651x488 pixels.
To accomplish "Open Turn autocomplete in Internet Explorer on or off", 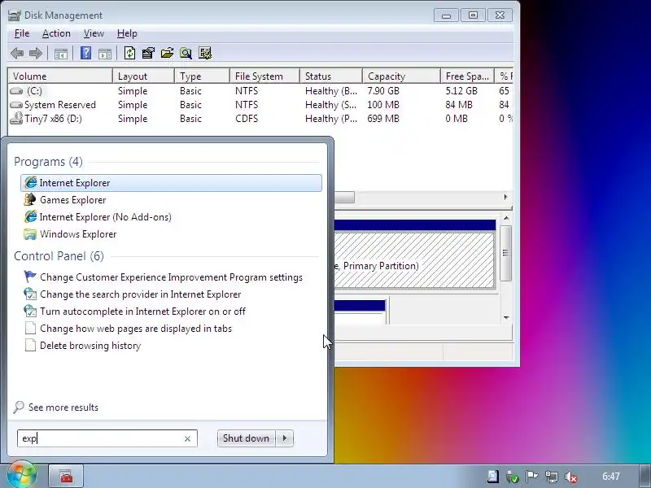I will click(171, 312).
